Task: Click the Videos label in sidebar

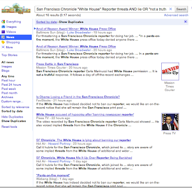Action: pyautogui.click(x=11, y=32)
